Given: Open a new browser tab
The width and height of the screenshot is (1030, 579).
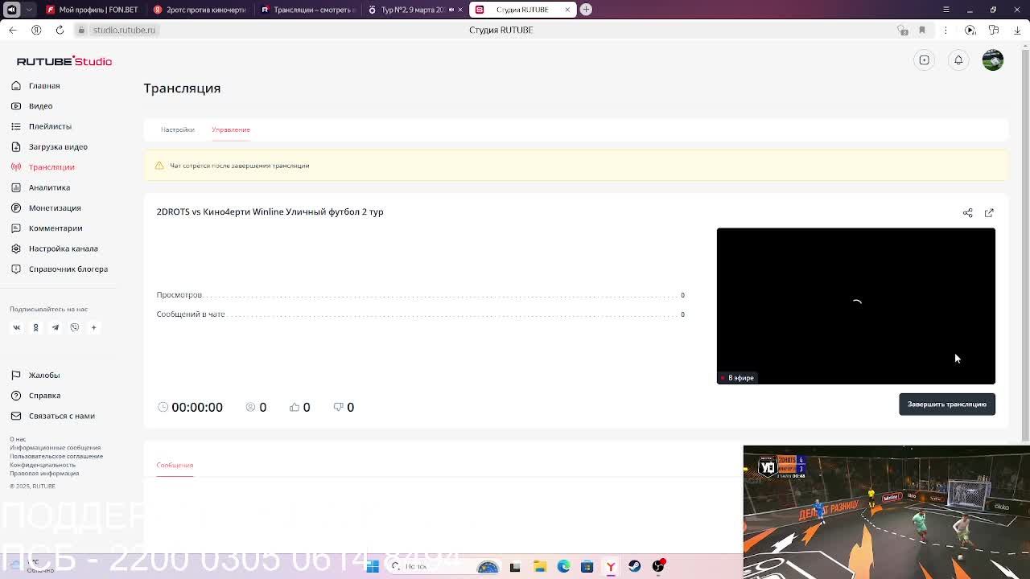Looking at the screenshot, I should (x=586, y=10).
